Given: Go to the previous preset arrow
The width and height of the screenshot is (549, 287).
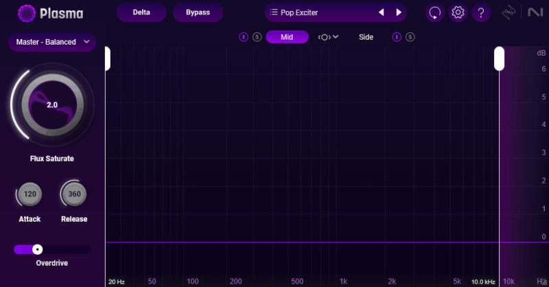Looking at the screenshot, I should [x=382, y=12].
